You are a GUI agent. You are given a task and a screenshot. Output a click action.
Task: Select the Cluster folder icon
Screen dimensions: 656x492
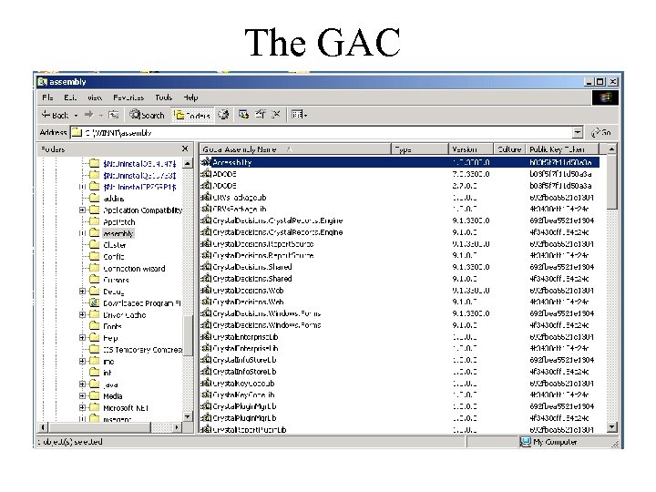[x=95, y=244]
